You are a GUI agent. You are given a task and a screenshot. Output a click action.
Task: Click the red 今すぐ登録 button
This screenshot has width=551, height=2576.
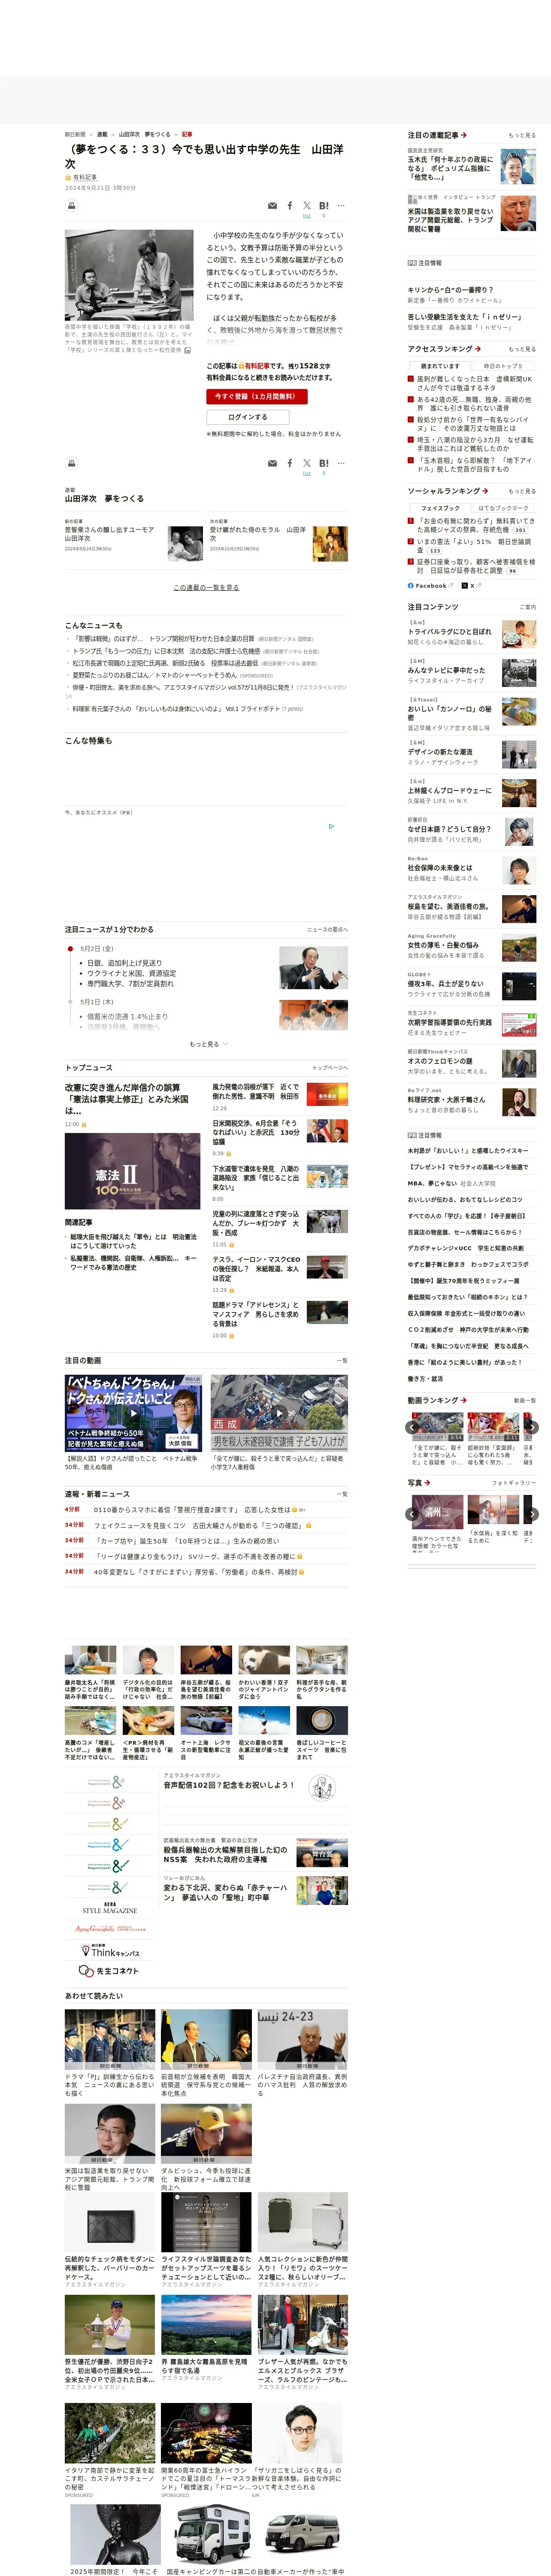tap(256, 397)
